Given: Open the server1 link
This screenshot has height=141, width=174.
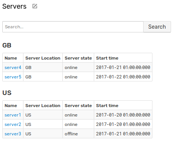Looking at the screenshot, I should [x=13, y=115].
